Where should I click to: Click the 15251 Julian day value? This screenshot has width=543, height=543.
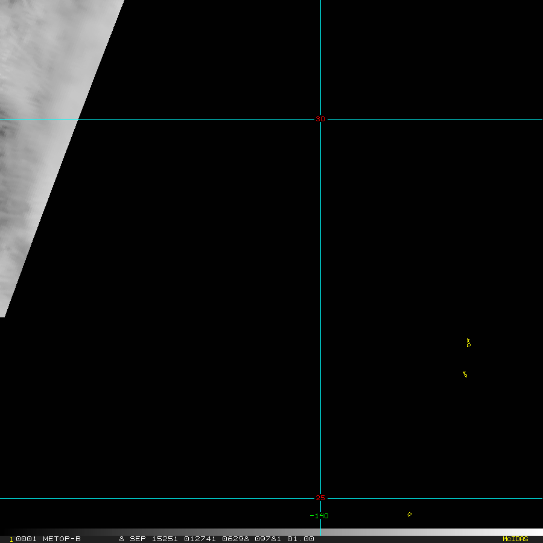click(165, 539)
